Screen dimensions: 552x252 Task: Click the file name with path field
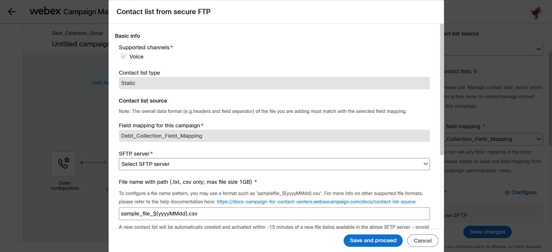274,214
